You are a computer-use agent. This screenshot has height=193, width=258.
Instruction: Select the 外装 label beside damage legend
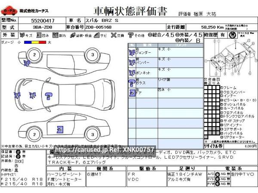click(x=8, y=35)
